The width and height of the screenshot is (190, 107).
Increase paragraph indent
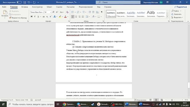tap(93, 12)
